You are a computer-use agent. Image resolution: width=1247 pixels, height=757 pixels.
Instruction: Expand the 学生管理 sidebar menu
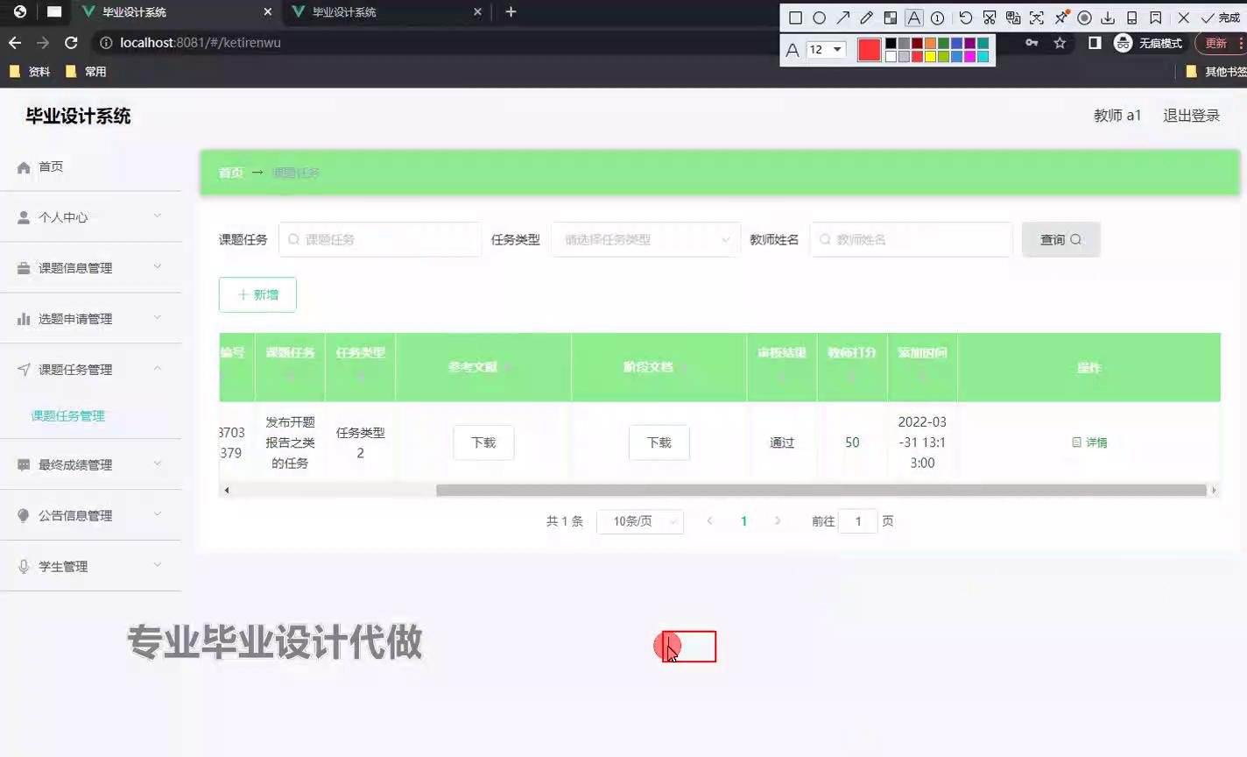90,566
